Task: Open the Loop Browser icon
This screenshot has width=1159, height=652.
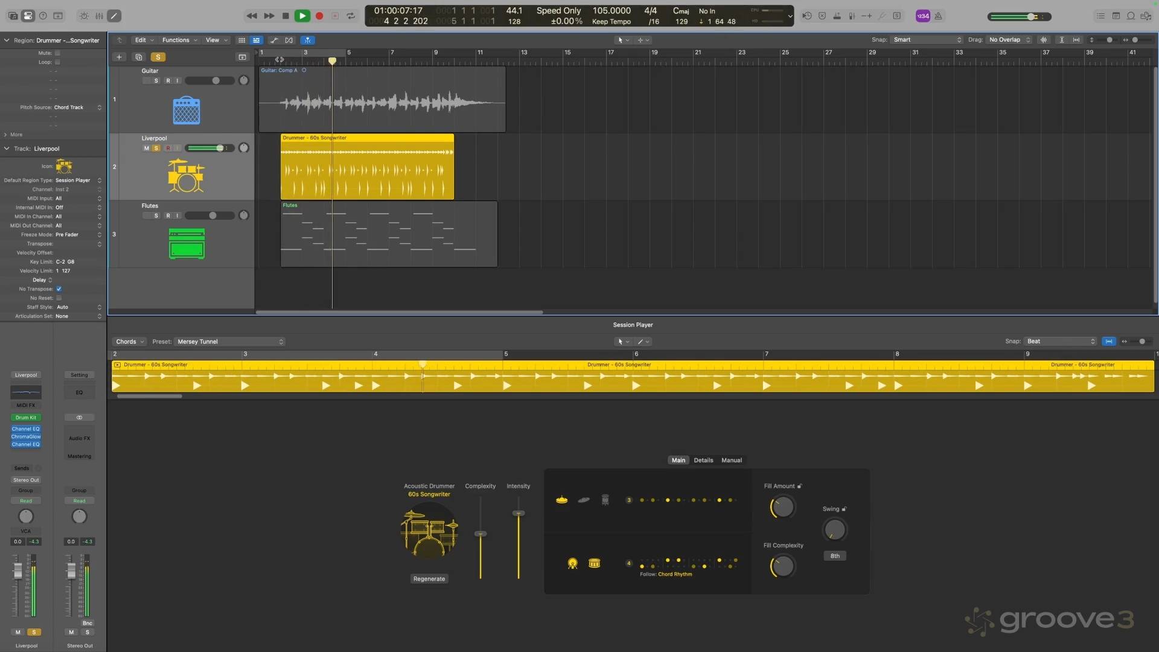Action: point(1131,16)
